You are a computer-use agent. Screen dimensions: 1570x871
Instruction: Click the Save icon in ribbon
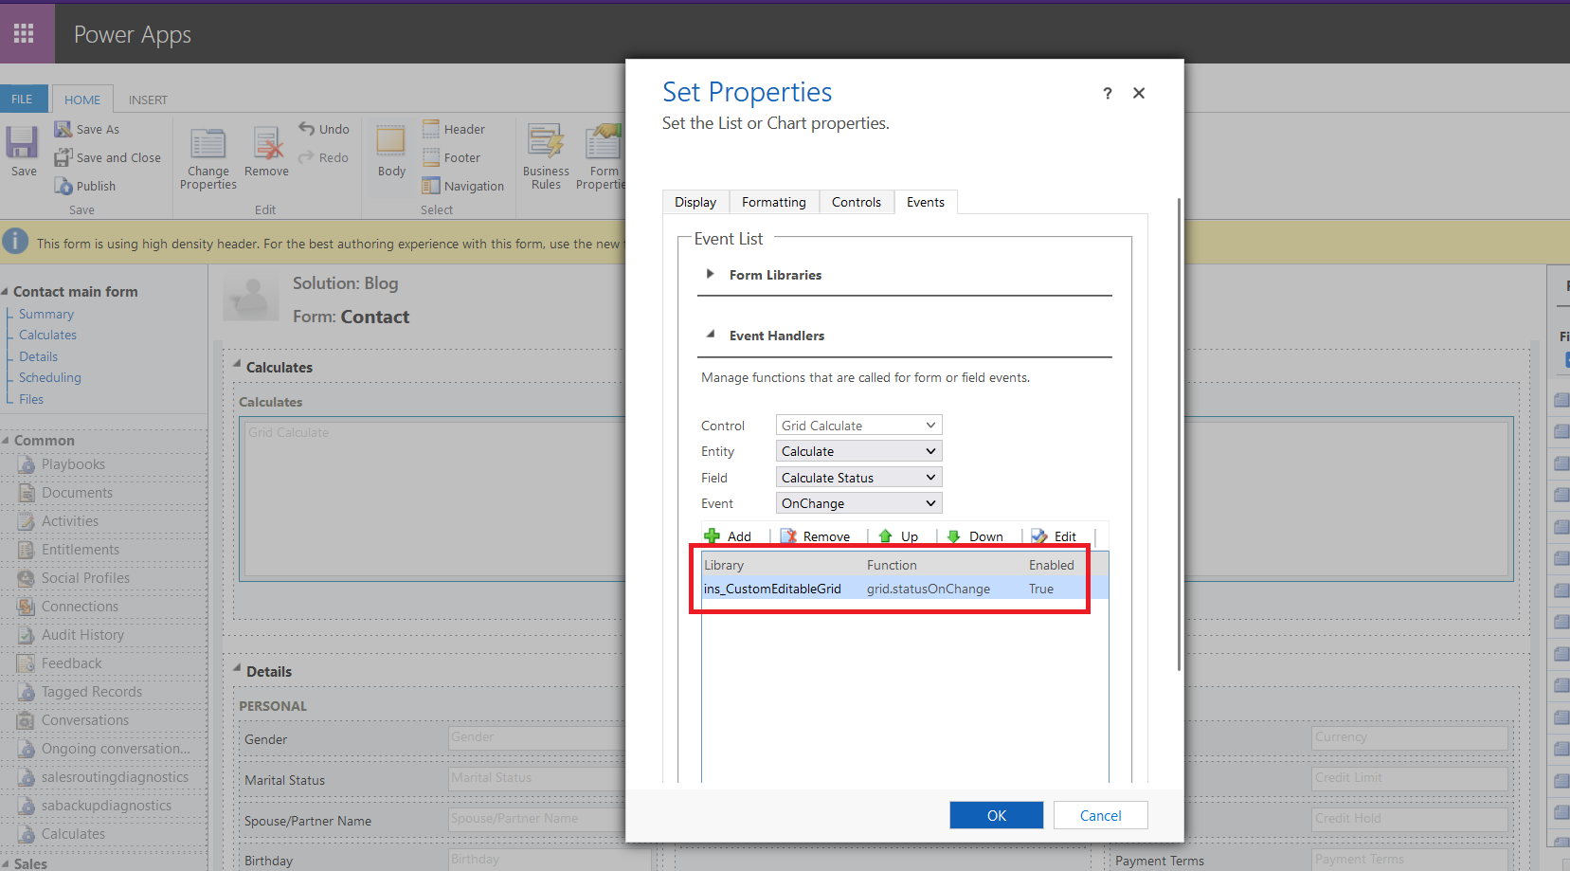(23, 143)
